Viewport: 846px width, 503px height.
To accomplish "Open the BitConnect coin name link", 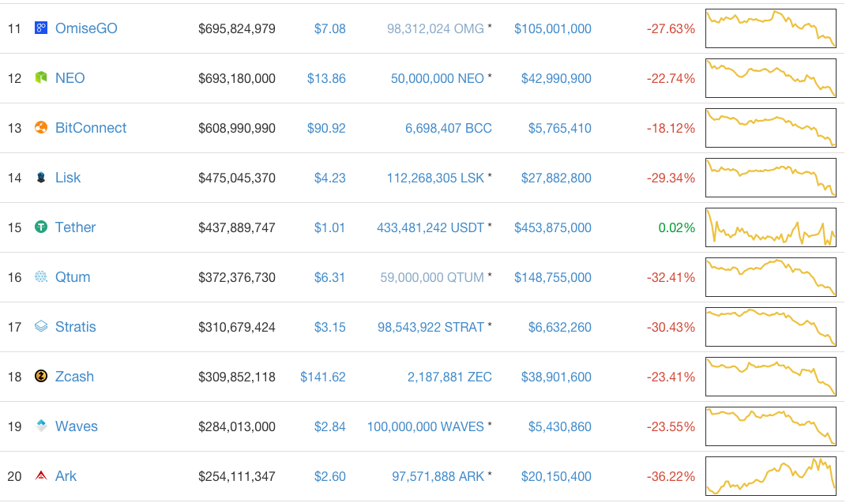I will (x=91, y=128).
